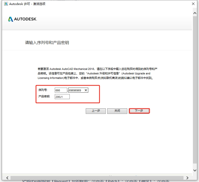Click the paragraph line starting with 若要激活 Autodesk AutoCAD

tap(97, 69)
